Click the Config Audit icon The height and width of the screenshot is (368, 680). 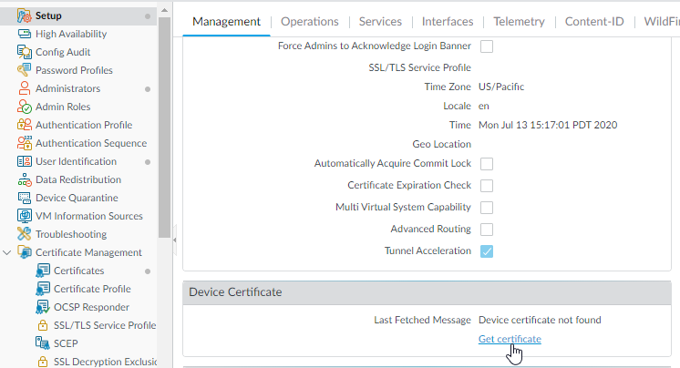[26, 52]
